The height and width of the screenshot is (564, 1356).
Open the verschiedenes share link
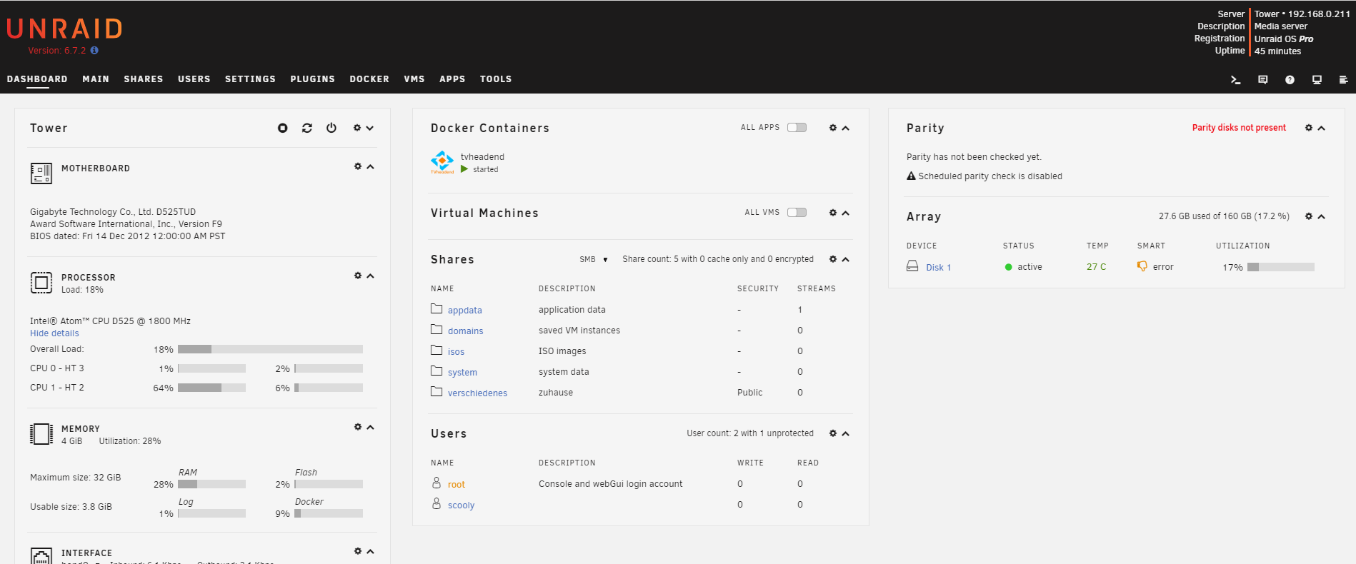[477, 393]
